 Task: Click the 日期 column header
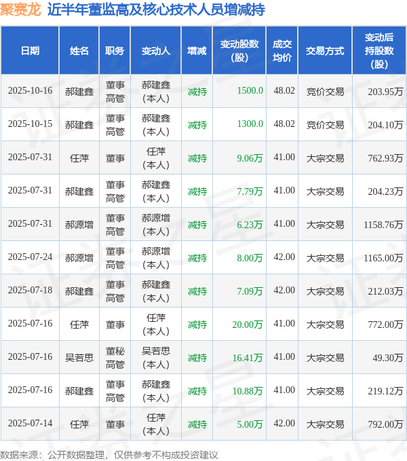click(x=30, y=50)
